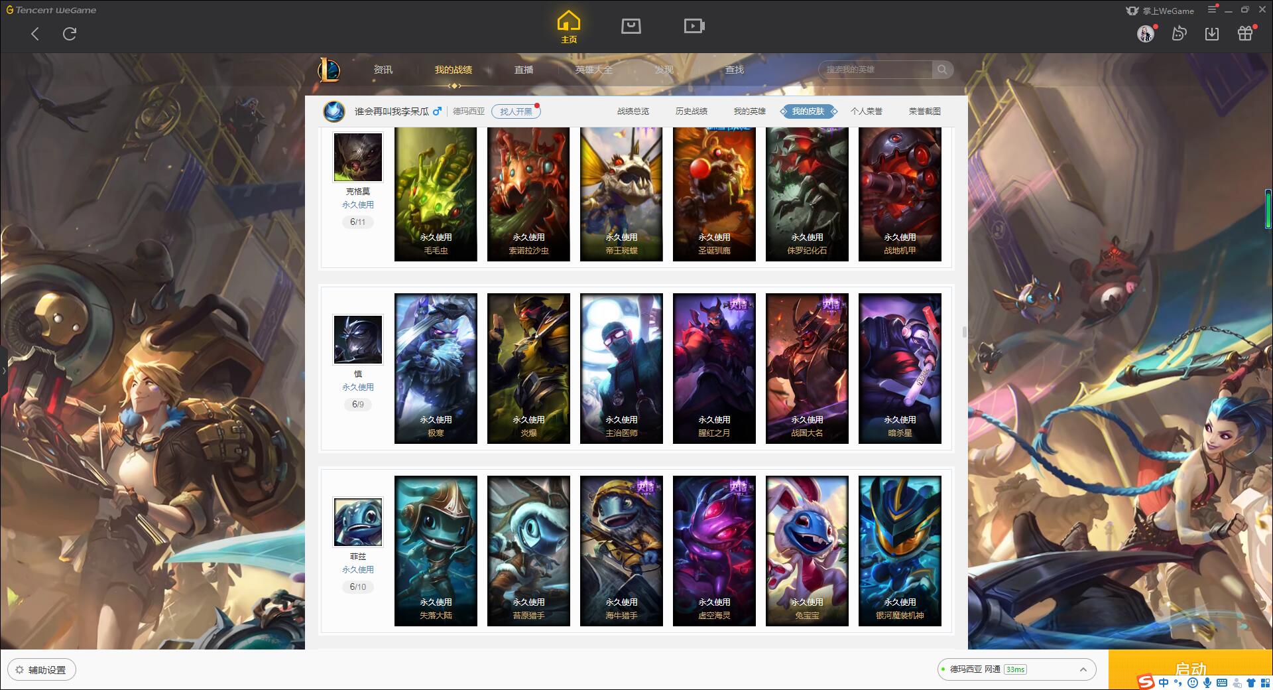
Task: Open the 资讯 news tab
Action: 383,70
